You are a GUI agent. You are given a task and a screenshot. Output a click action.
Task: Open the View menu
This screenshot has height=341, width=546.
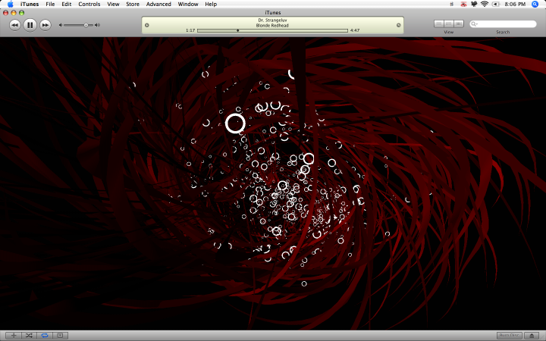(113, 5)
